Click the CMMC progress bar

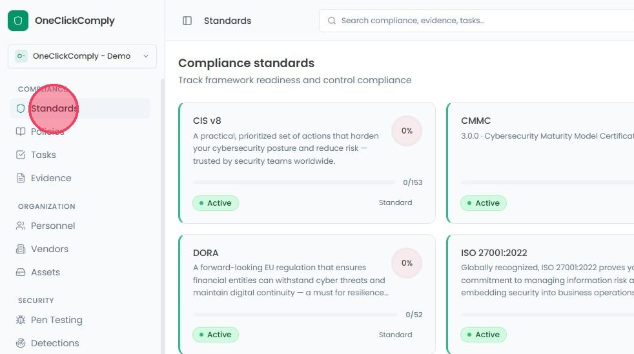[547, 182]
